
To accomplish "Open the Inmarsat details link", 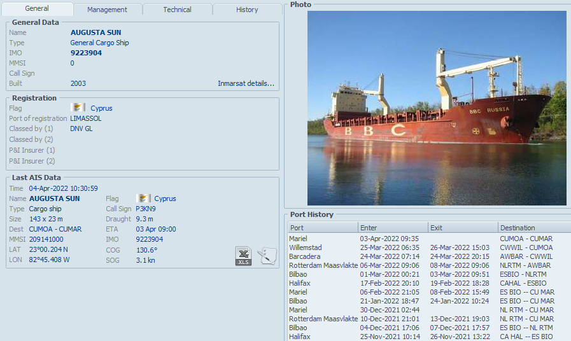I will coord(246,83).
